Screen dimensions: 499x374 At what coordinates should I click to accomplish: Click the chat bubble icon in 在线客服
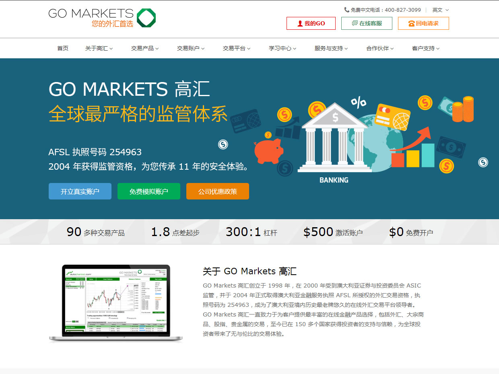click(x=355, y=23)
